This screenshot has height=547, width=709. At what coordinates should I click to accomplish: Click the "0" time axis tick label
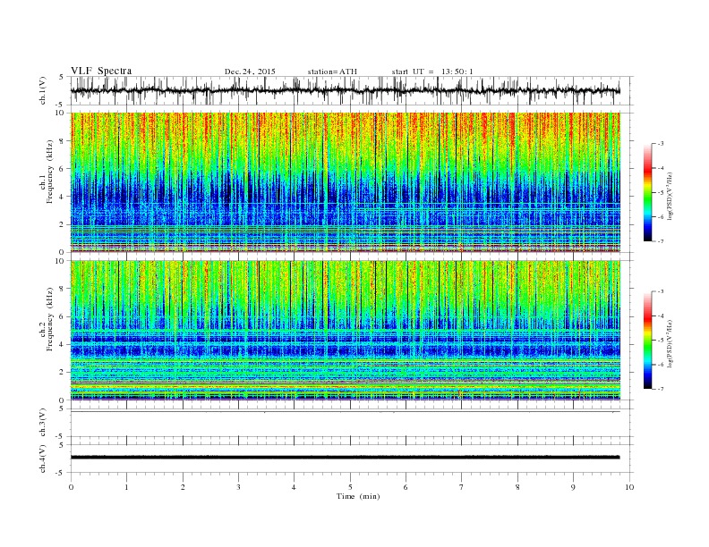click(71, 487)
